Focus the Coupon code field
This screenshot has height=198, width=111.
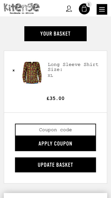(56, 130)
